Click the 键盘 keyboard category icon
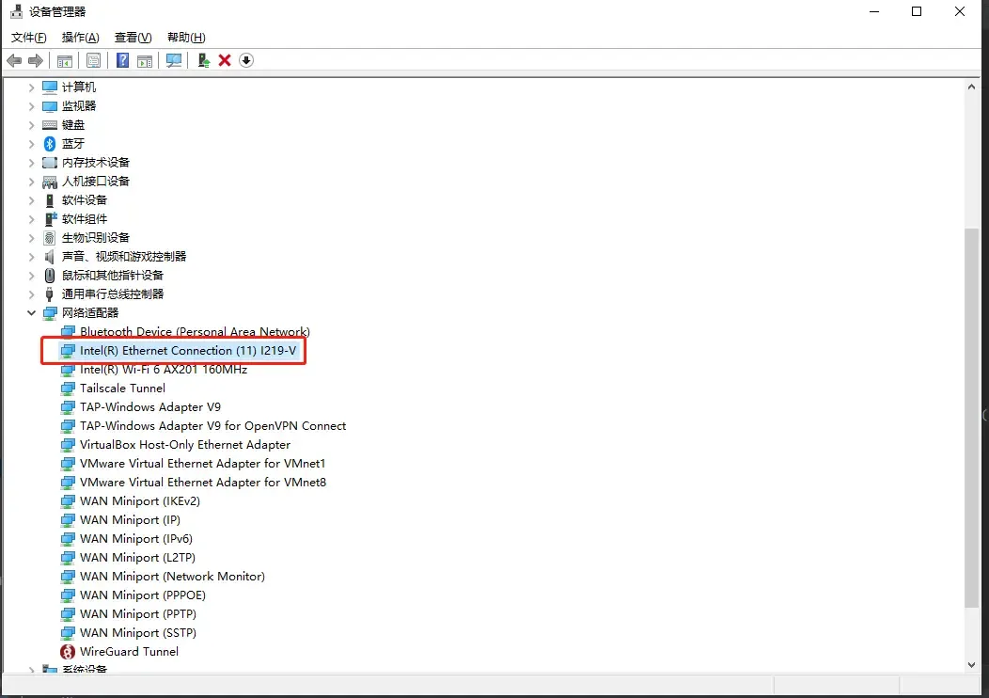 [50, 125]
